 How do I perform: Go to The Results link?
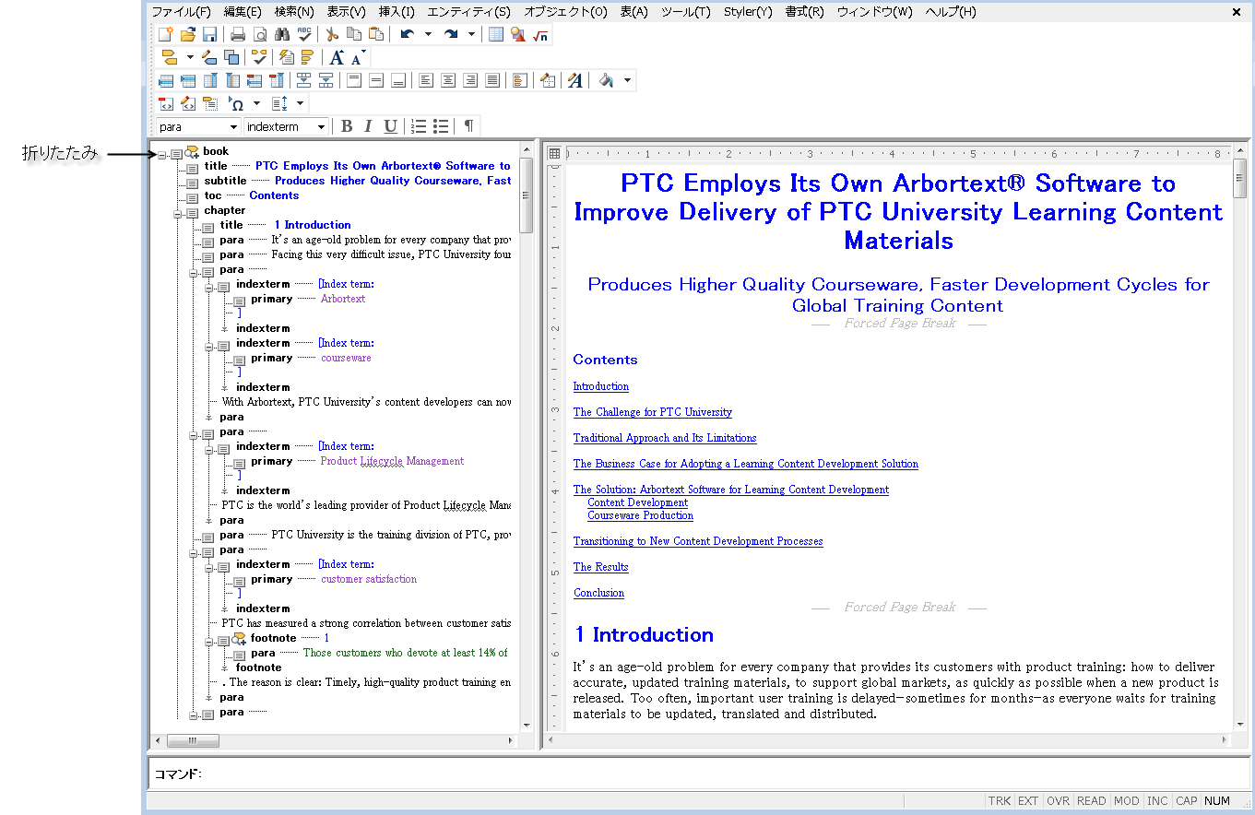point(600,567)
